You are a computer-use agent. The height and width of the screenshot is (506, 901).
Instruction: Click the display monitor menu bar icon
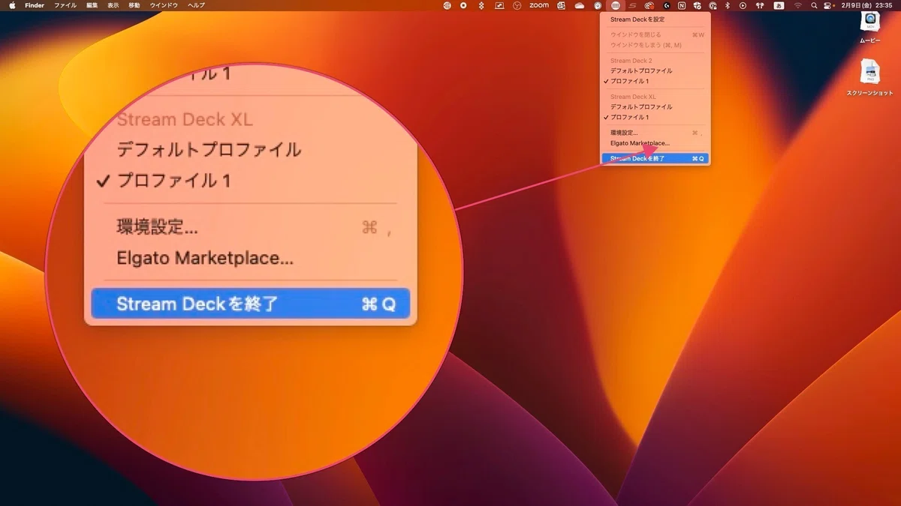pos(499,5)
